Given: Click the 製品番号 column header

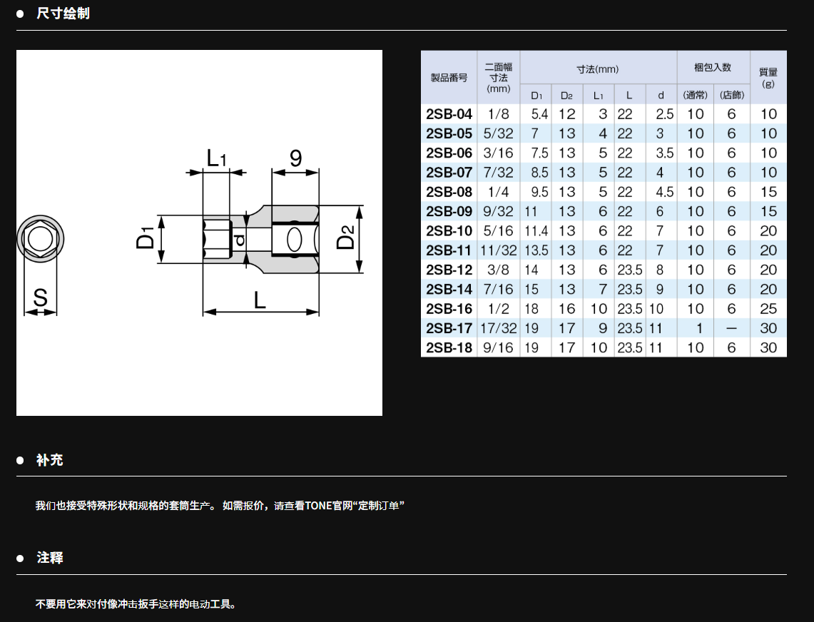Looking at the screenshot, I should 449,78.
